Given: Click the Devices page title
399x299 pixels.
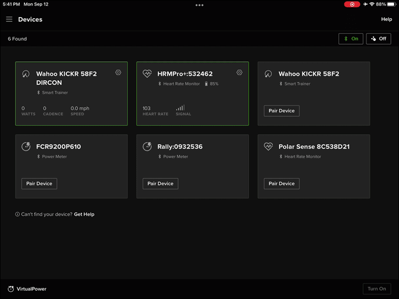Looking at the screenshot, I should [x=30, y=19].
